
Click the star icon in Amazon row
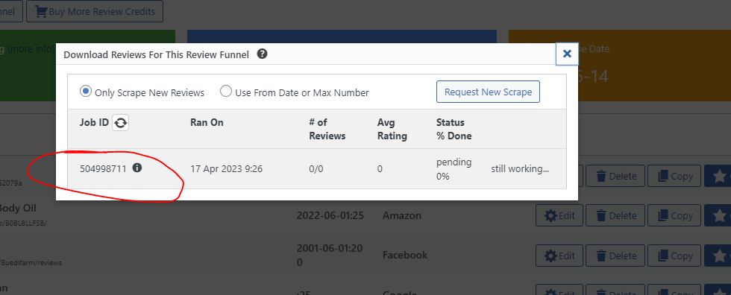pos(718,216)
